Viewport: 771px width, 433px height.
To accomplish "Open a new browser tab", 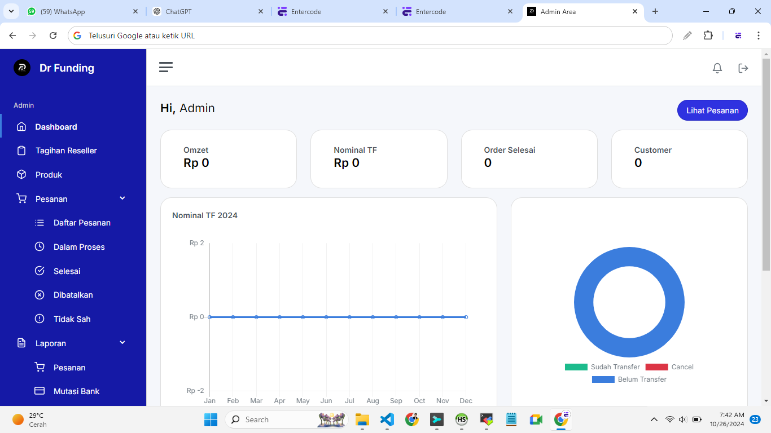I will coord(655,11).
